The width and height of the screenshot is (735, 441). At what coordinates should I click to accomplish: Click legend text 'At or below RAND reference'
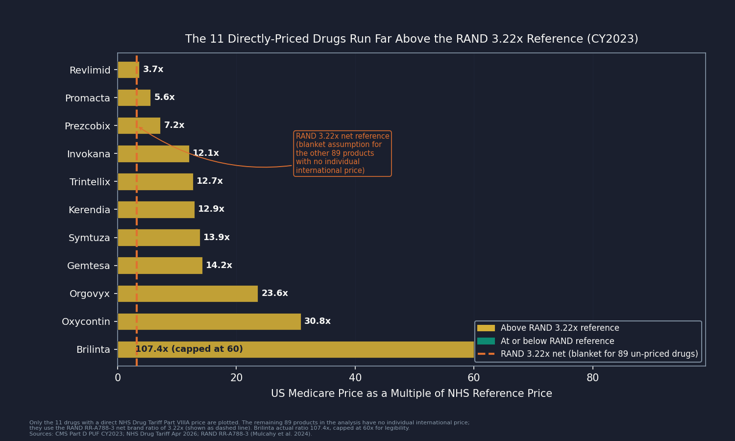558,341
